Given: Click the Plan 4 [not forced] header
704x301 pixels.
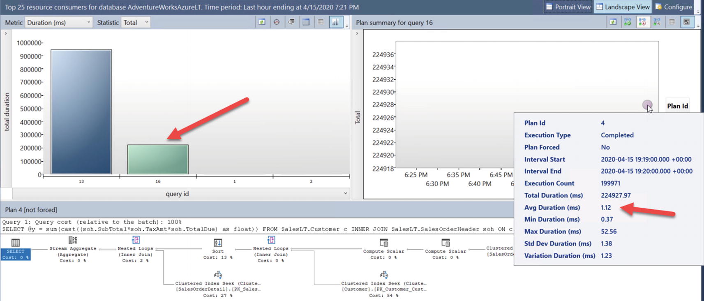Looking at the screenshot, I should pos(31,210).
